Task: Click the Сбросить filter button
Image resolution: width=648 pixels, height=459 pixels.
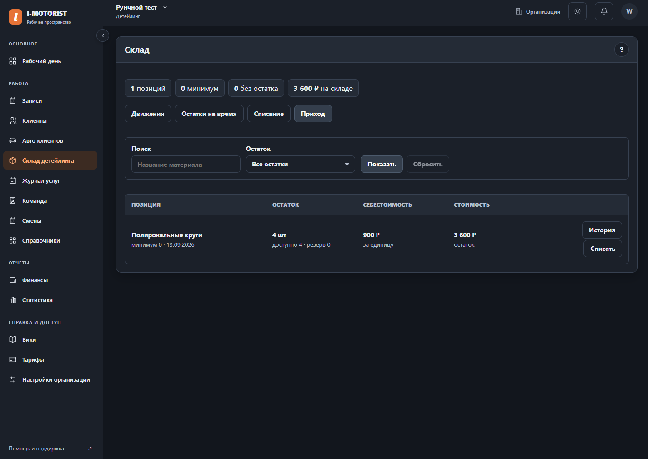Action: point(428,164)
